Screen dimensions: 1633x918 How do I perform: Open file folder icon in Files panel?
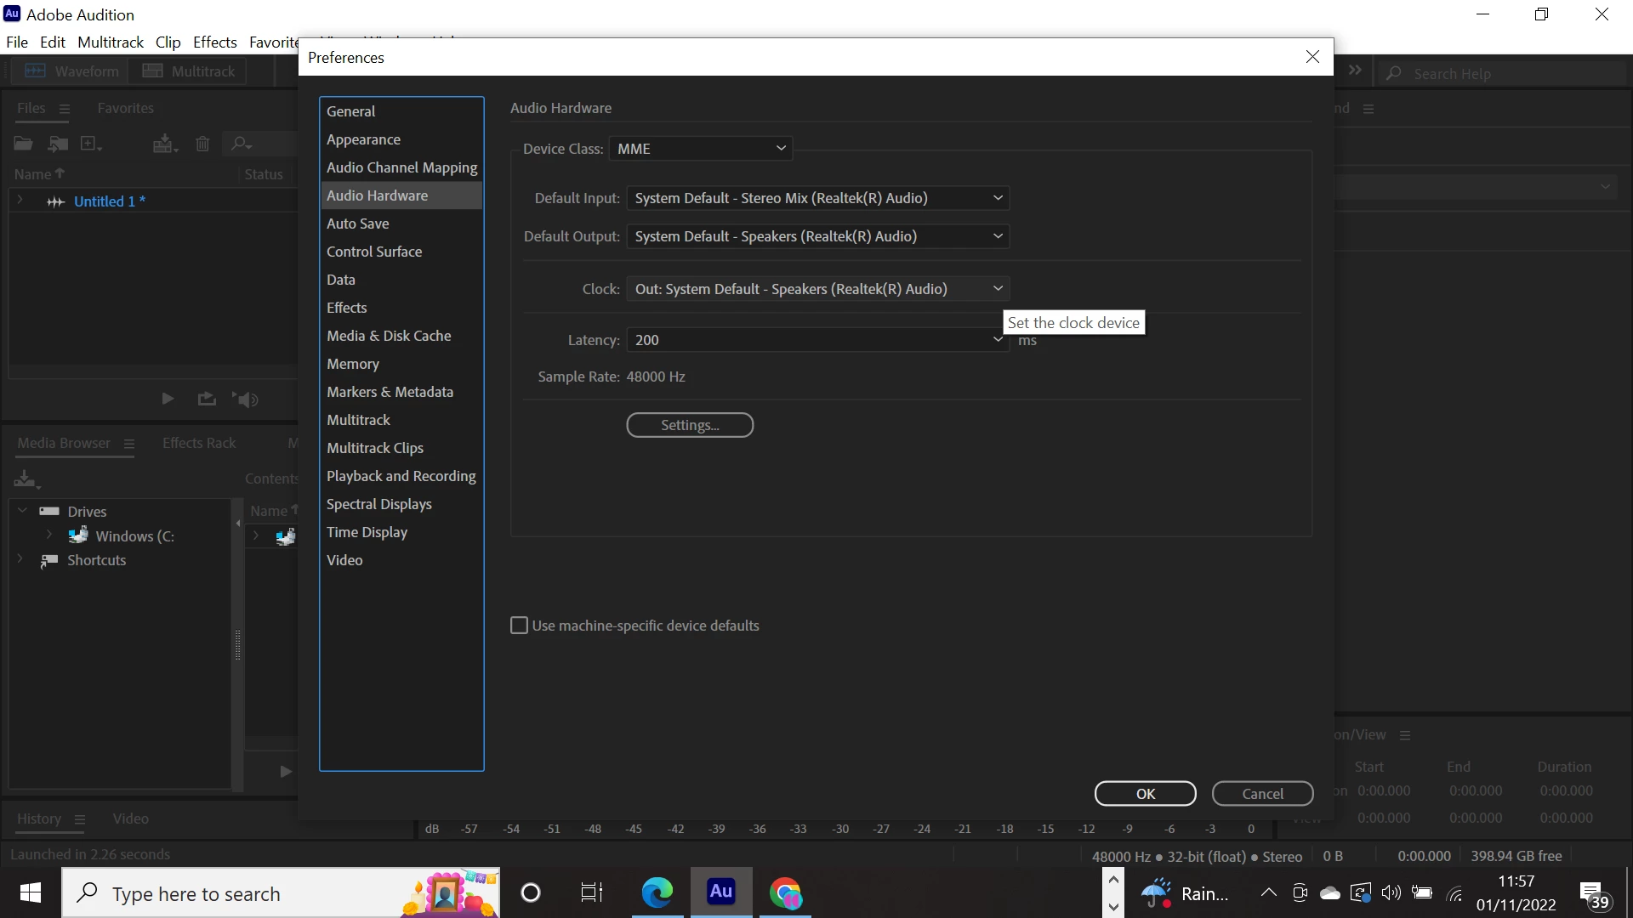23,144
